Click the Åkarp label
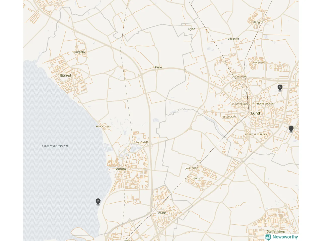Image resolution: width=322 pixels, height=241 pixels. [162, 213]
